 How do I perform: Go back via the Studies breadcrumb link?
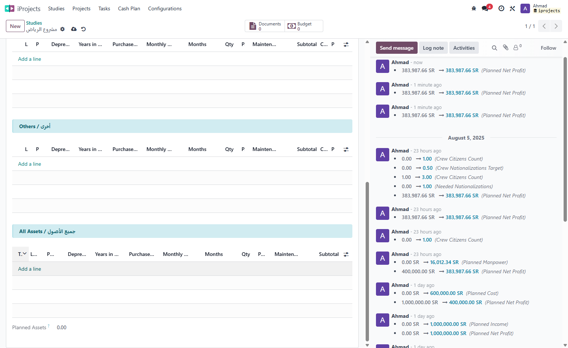34,23
